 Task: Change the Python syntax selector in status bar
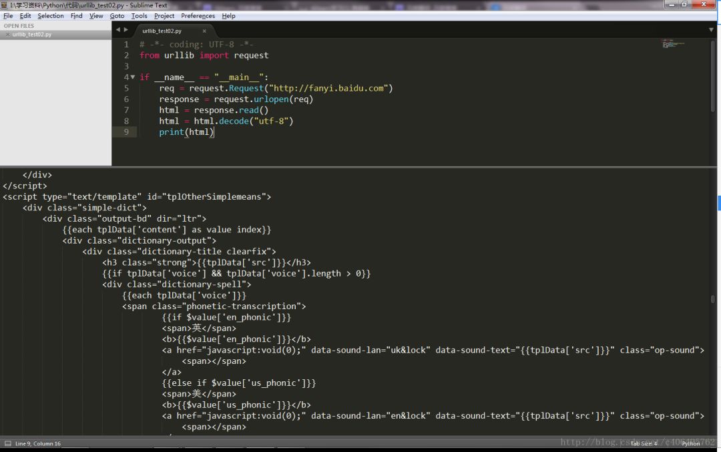click(691, 444)
